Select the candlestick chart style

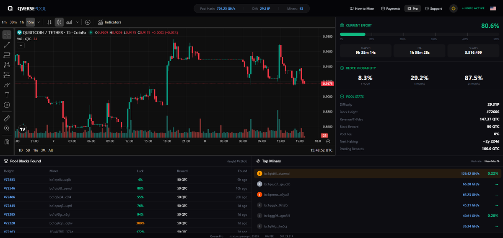point(59,22)
